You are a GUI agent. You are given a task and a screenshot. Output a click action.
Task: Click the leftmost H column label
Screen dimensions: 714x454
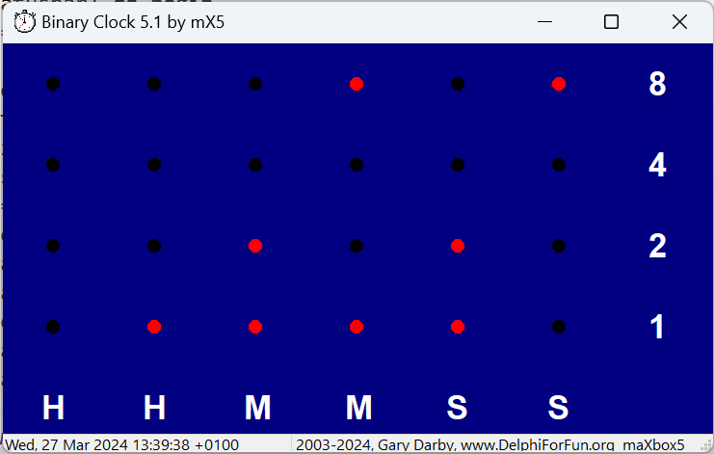point(53,409)
